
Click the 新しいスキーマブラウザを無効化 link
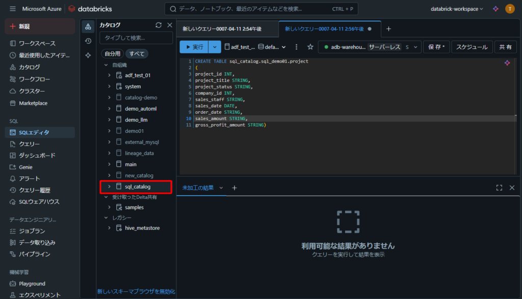coord(136,291)
